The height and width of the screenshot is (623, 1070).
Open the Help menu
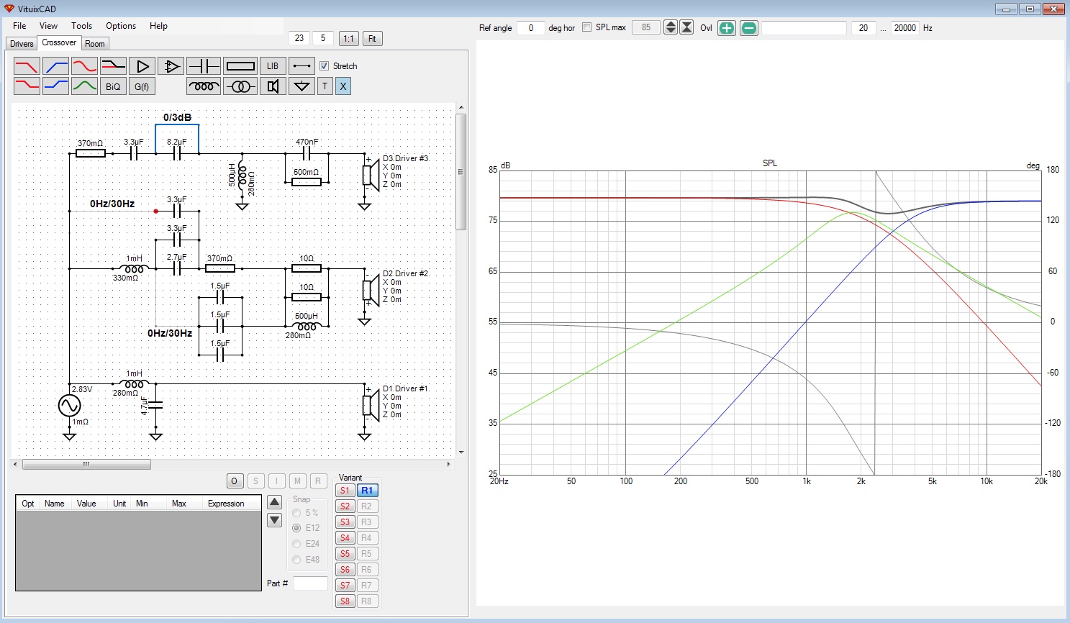158,26
